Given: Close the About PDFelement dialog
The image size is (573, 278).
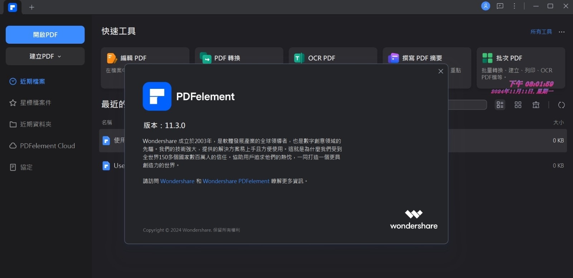Looking at the screenshot, I should (x=441, y=71).
